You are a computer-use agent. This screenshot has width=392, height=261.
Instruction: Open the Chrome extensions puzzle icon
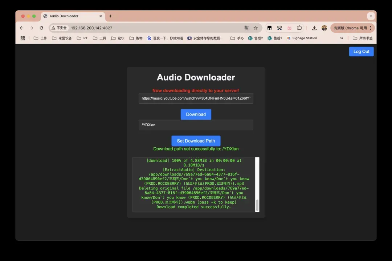click(299, 28)
